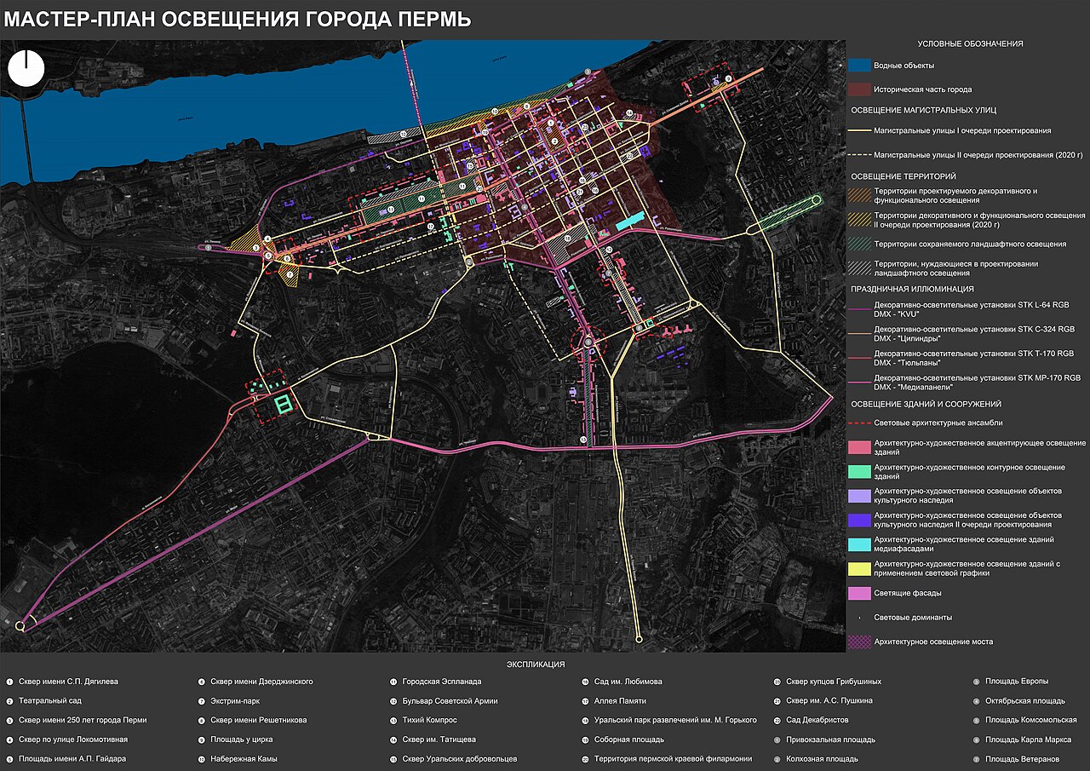This screenshot has height=771, width=1090.
Task: Click the yellow 'световой графики' legend swatch
Action: (858, 569)
